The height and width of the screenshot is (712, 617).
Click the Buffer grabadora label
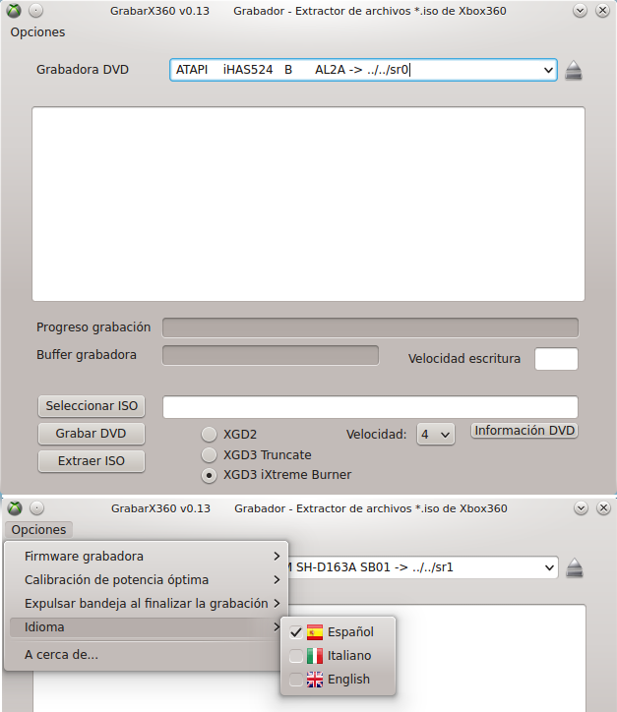coord(87,355)
